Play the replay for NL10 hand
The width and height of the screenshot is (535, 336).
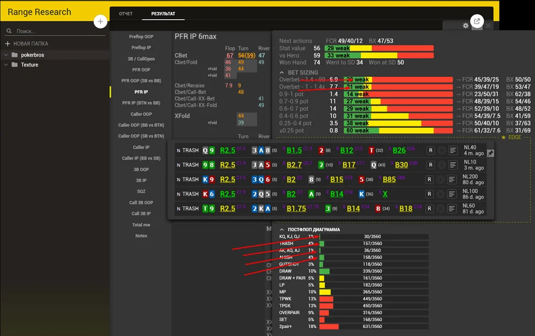point(442,165)
